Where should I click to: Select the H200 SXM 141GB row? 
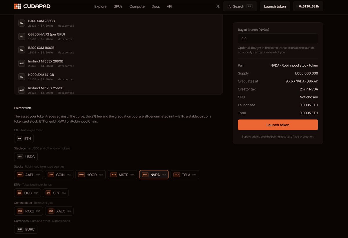tap(118, 77)
